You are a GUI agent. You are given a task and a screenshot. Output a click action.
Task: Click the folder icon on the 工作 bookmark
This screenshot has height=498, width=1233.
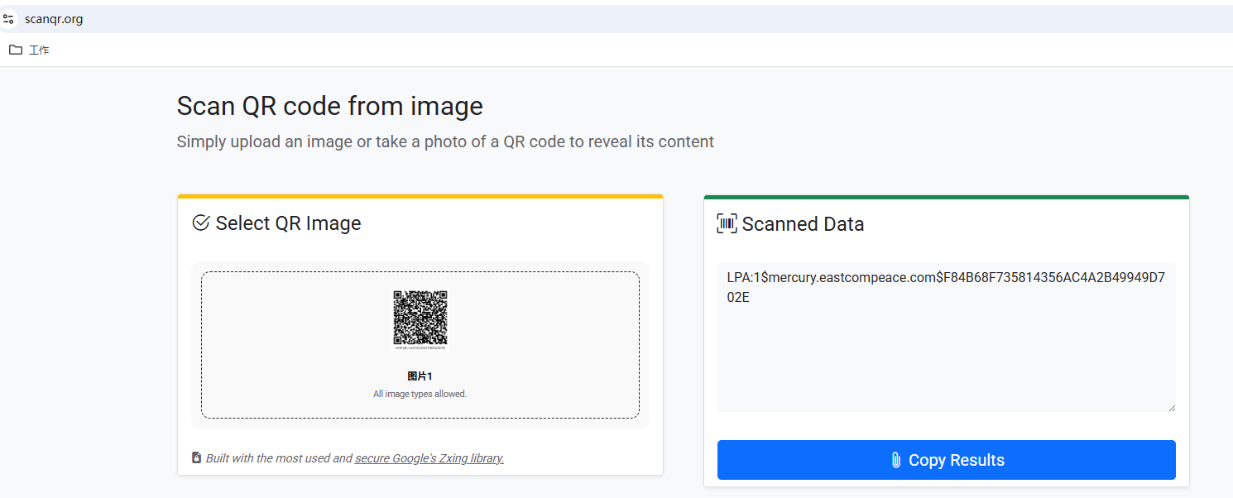click(x=15, y=50)
